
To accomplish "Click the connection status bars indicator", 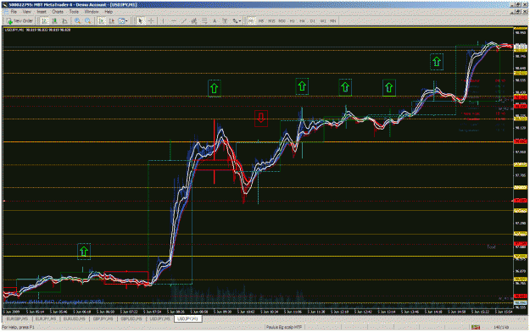I will tap(476, 327).
